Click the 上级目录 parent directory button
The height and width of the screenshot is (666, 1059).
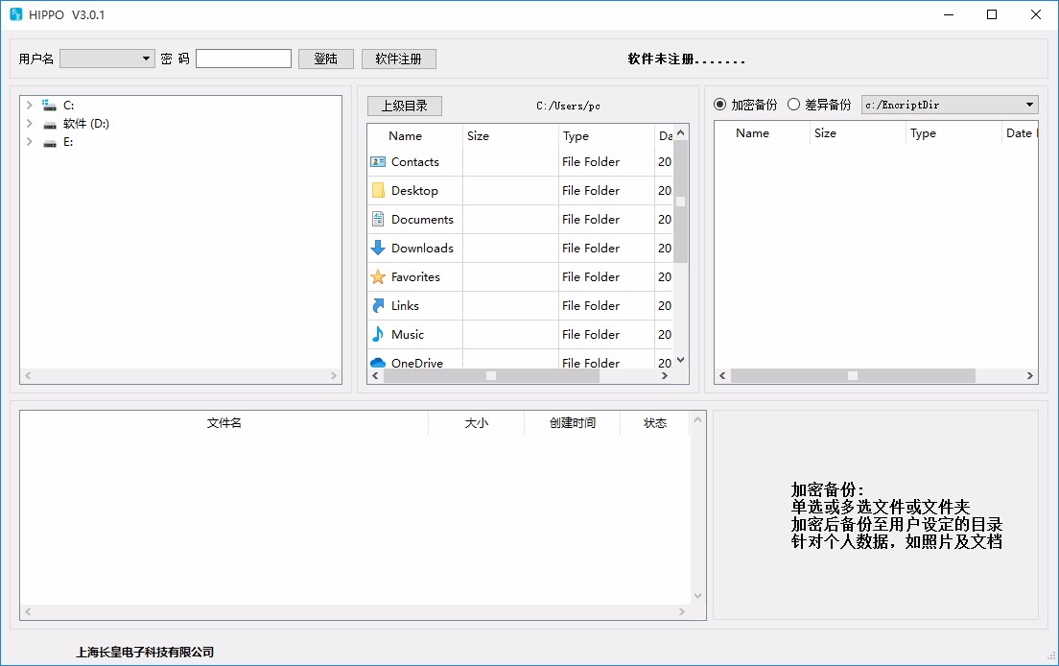[405, 107]
